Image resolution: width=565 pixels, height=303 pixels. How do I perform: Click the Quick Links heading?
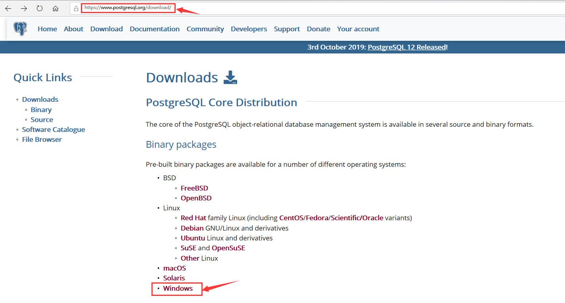[43, 77]
